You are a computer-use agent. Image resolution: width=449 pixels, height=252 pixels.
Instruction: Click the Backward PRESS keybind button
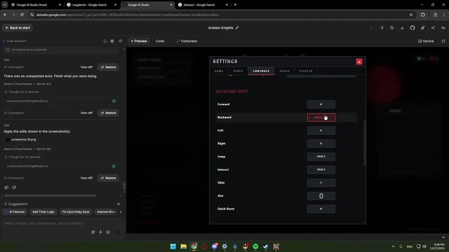pos(321,117)
